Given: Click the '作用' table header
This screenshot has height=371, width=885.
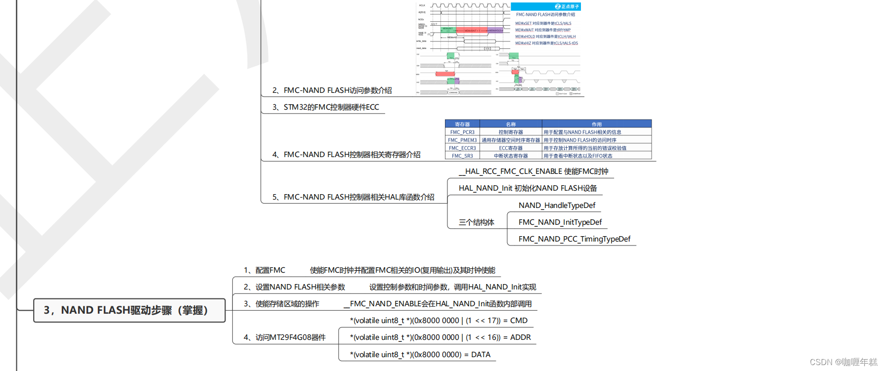Looking at the screenshot, I should pyautogui.click(x=597, y=124).
